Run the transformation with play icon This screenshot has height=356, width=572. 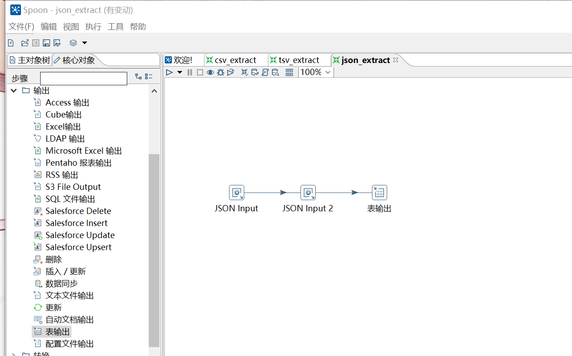(x=169, y=72)
